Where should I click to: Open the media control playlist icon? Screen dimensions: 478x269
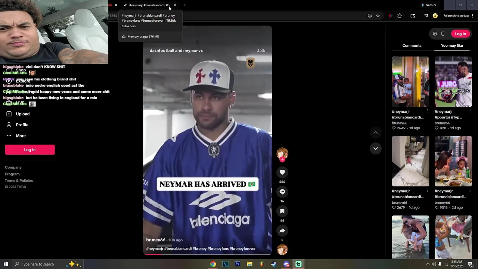[426, 16]
